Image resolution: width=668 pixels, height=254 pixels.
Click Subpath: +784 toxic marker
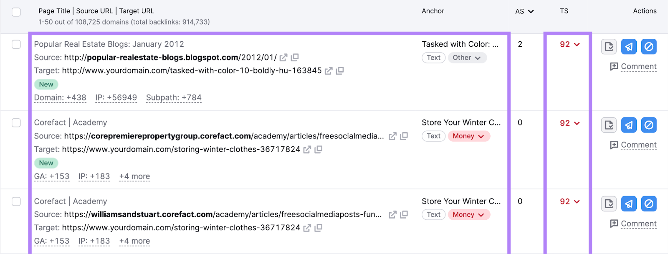174,98
